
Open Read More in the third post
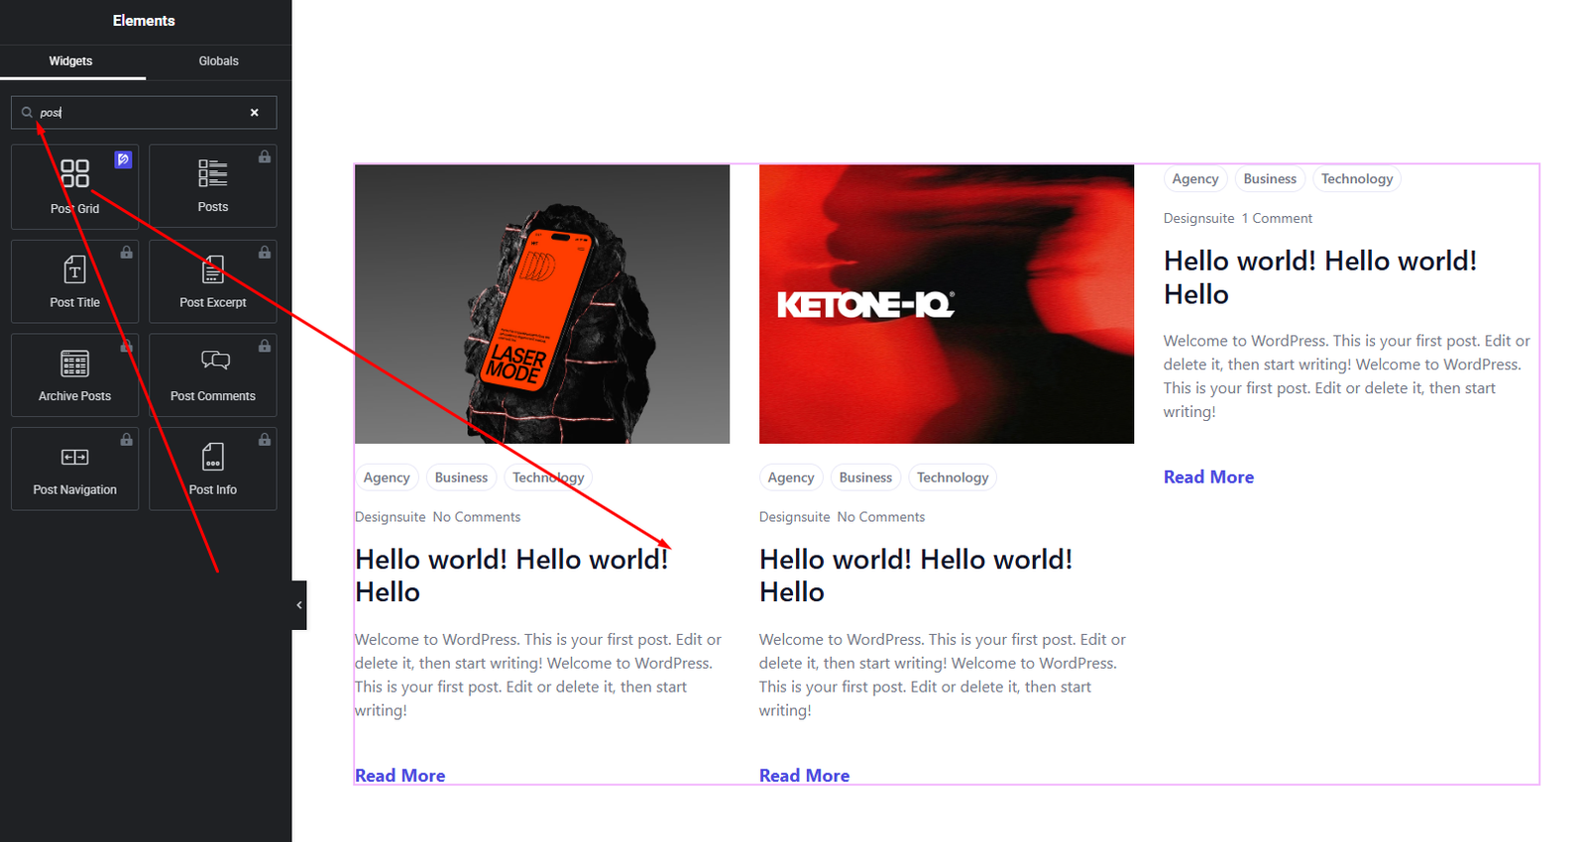pyautogui.click(x=1208, y=477)
